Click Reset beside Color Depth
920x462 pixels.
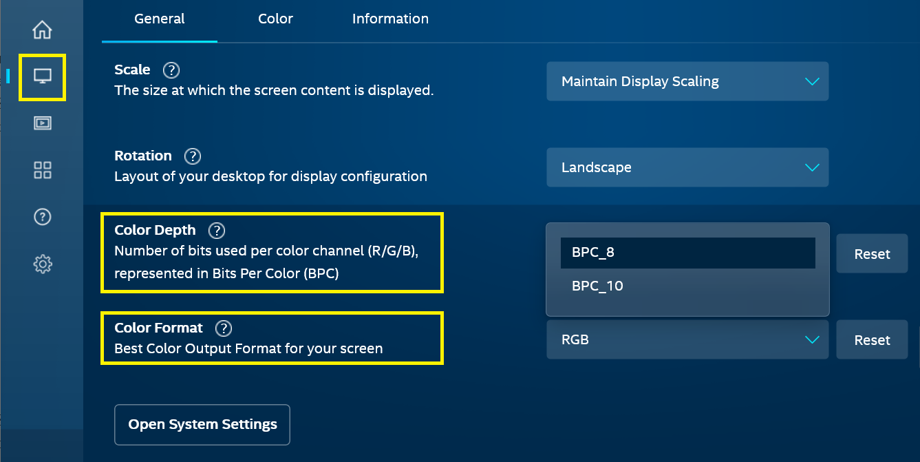(x=872, y=254)
